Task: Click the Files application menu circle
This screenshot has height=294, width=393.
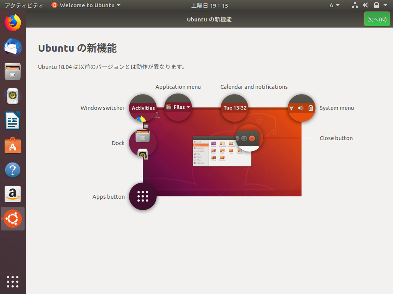Action: pos(178,107)
